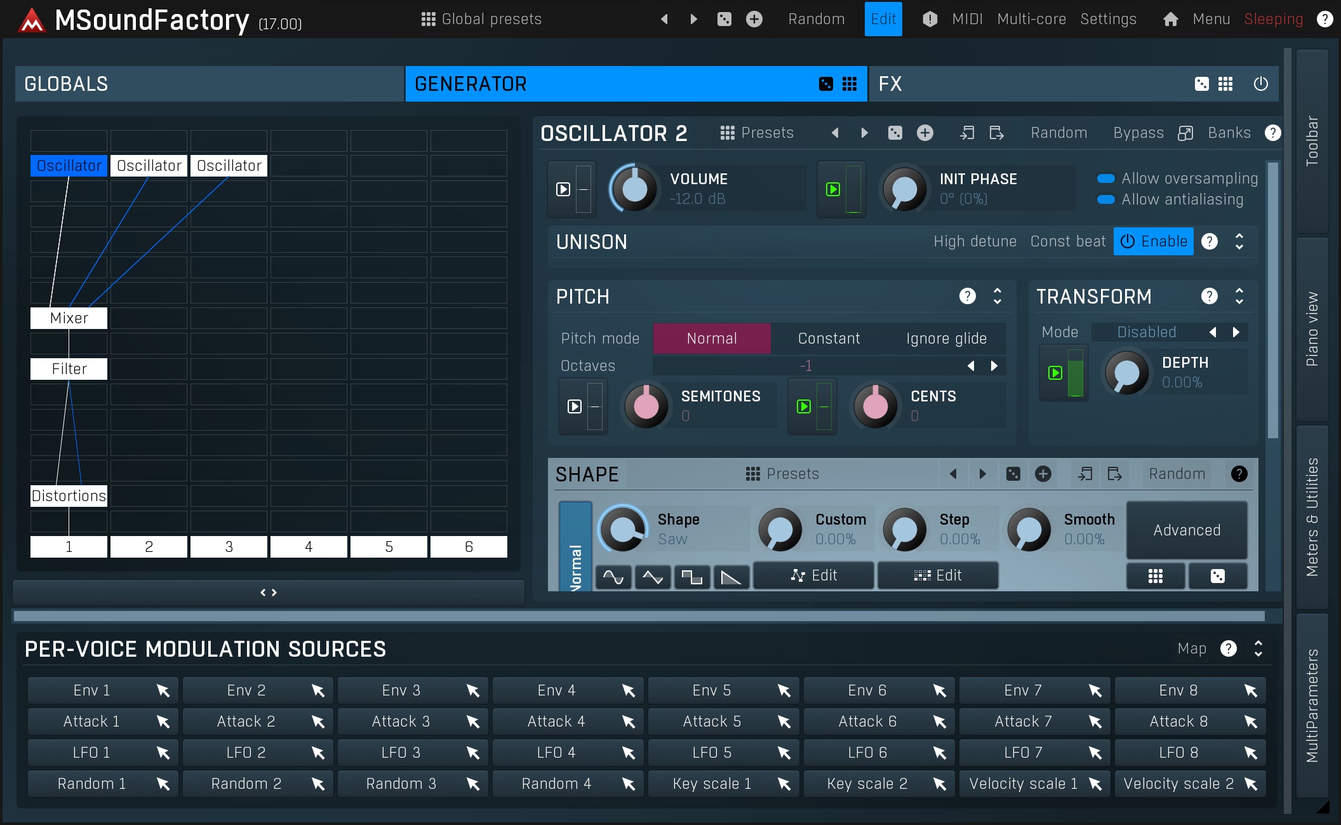Collapse the PITCH panel with its arrows

coord(997,296)
